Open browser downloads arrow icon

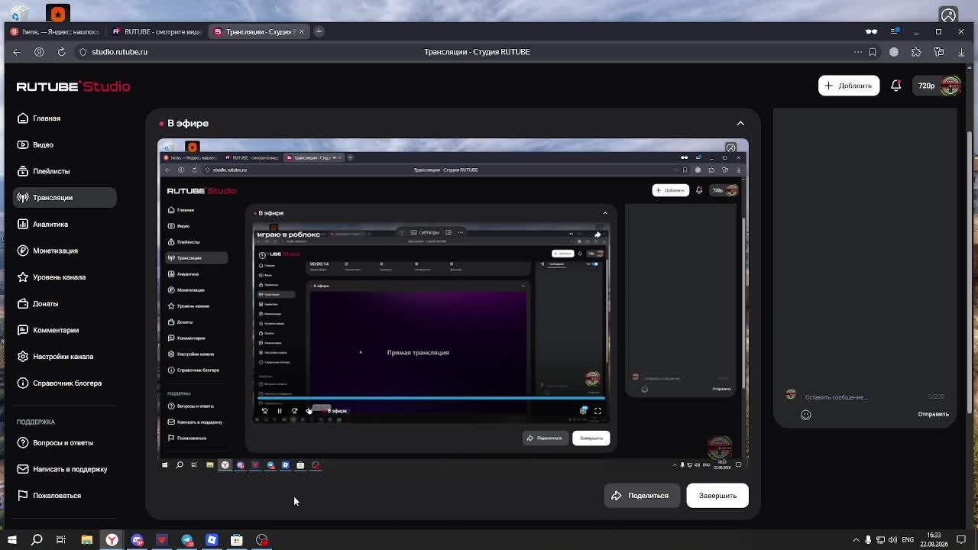pos(960,52)
